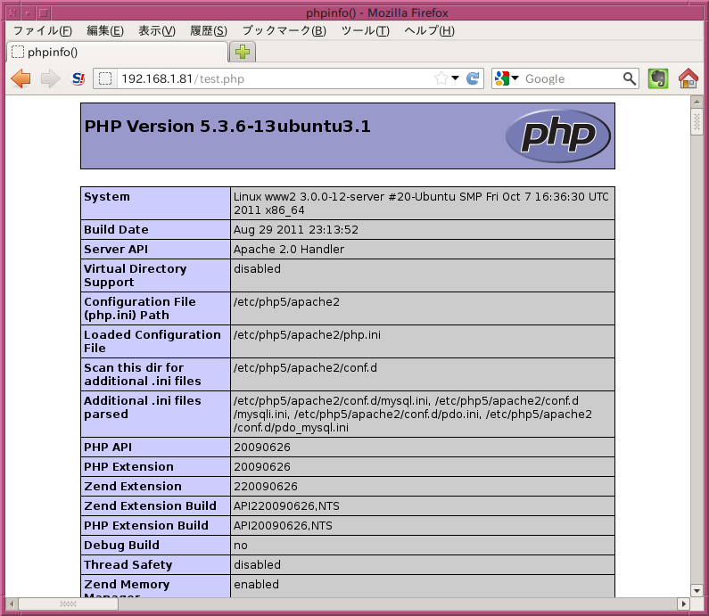Viewport: 709px width, 616px height.
Task: Click the Apache 2.0 Handler value
Action: click(x=288, y=249)
